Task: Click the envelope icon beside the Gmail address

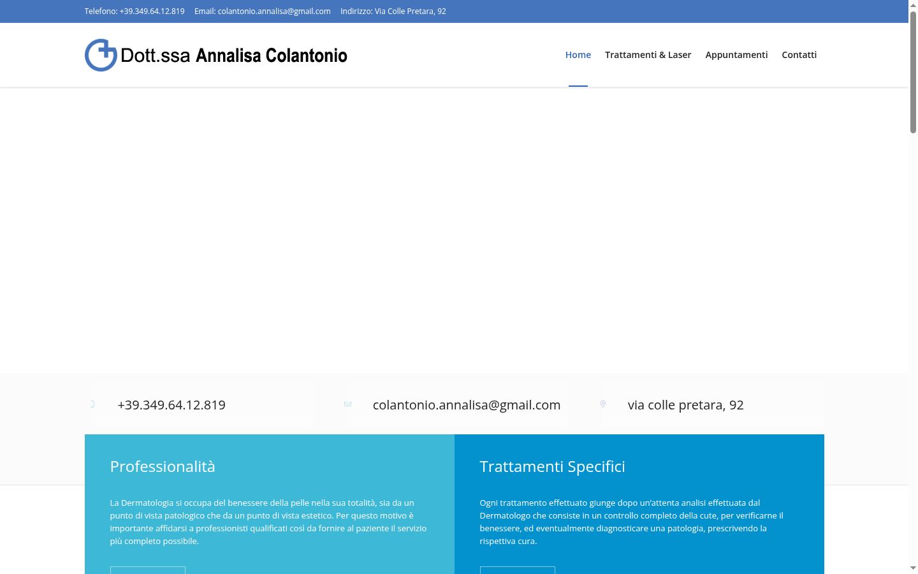Action: tap(347, 404)
